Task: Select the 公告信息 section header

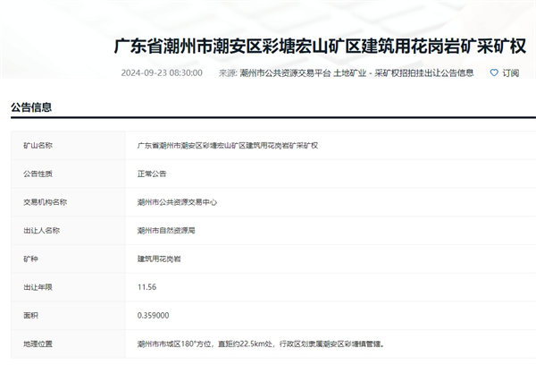Action: pos(31,107)
